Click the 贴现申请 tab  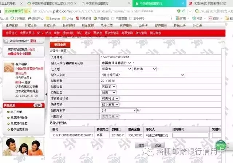(x=60, y=45)
